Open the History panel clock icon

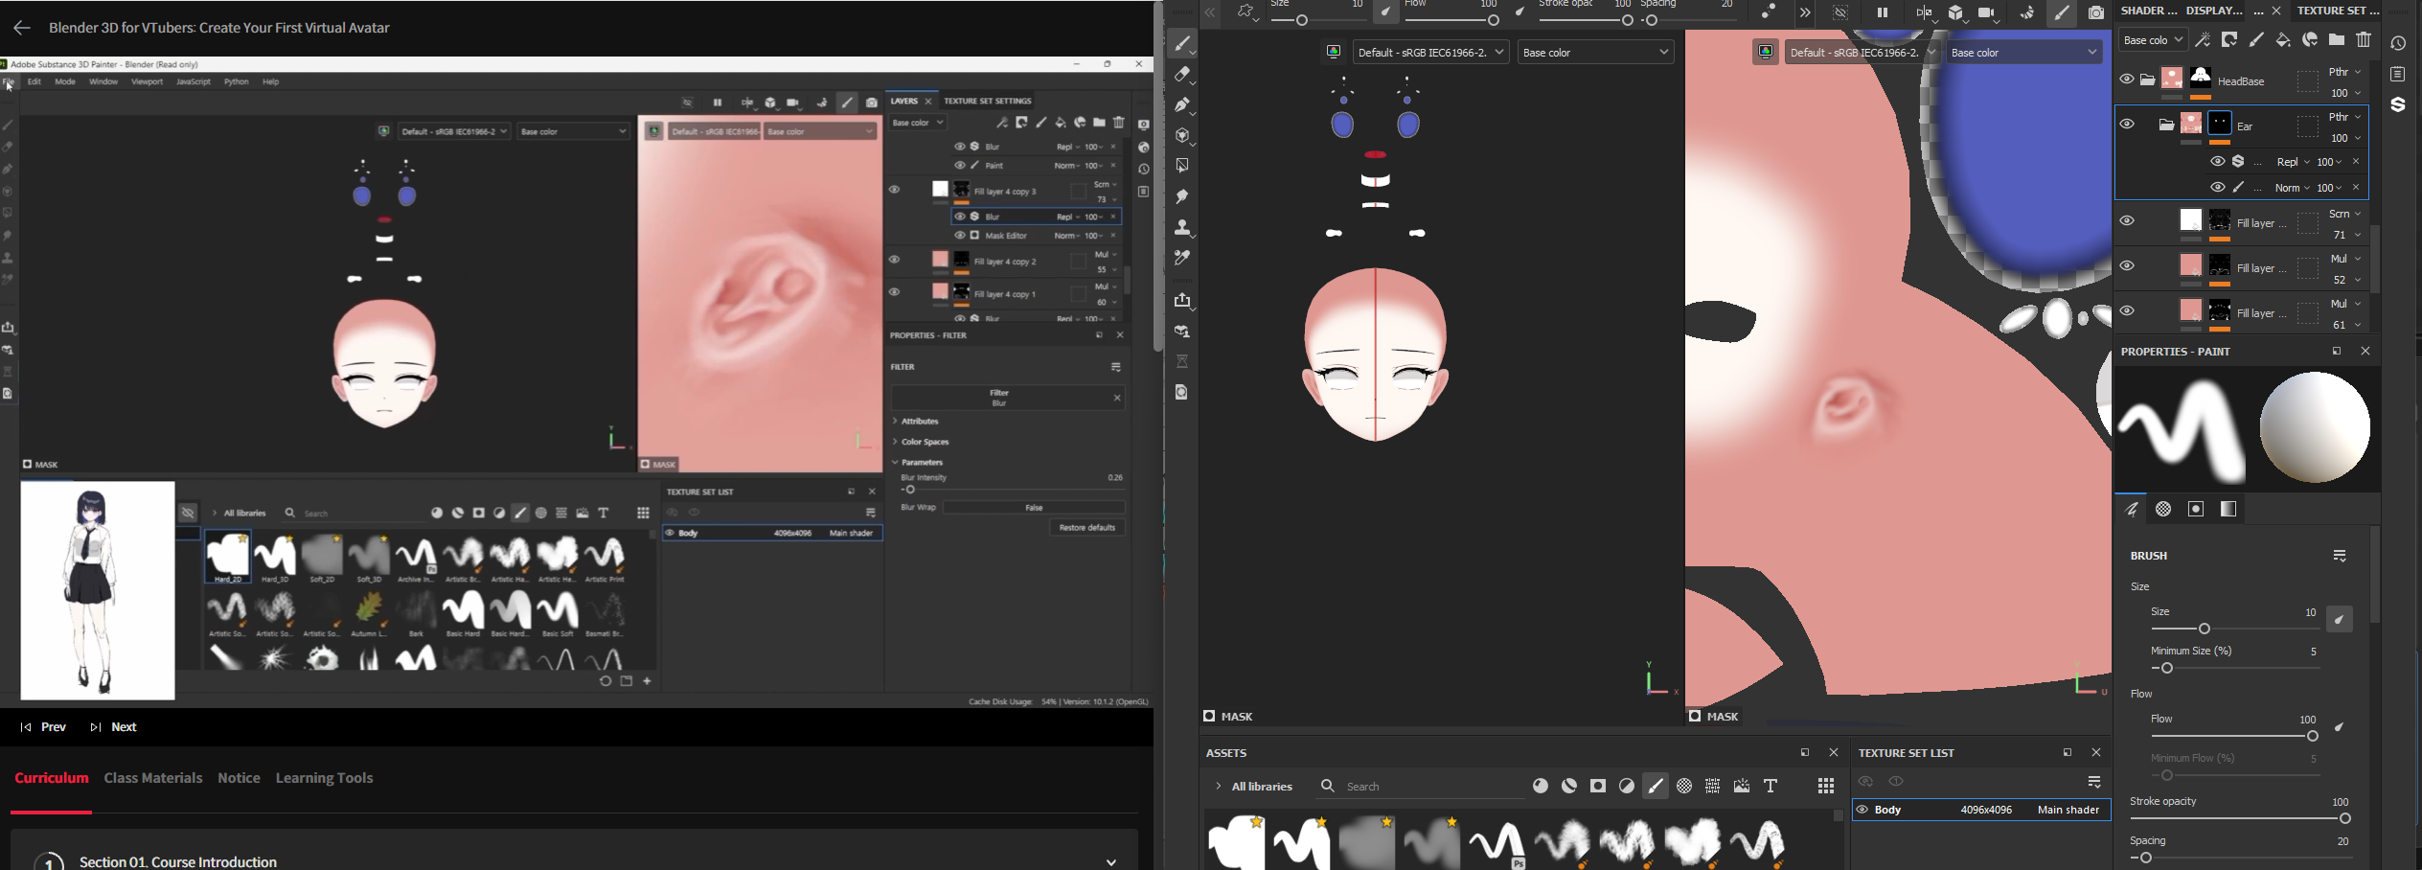click(2398, 43)
